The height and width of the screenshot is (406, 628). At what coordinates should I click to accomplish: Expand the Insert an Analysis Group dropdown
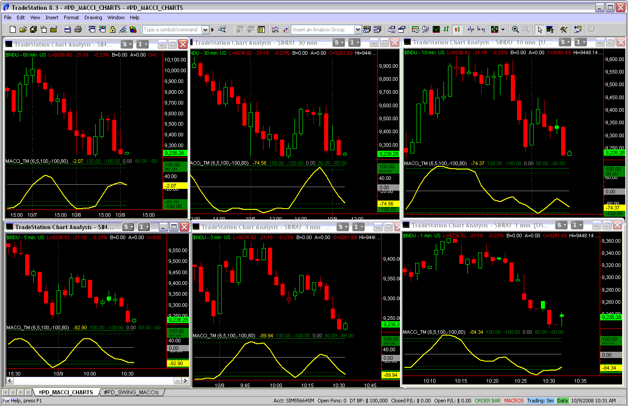click(358, 30)
